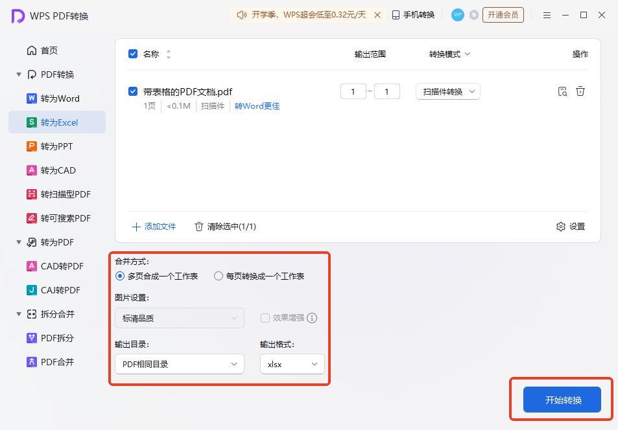Click the info icon beside 效果增强

[312, 318]
